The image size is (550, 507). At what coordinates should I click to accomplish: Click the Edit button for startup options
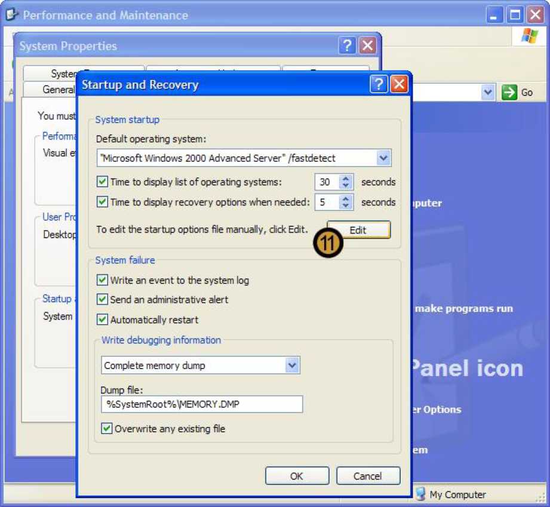pyautogui.click(x=358, y=230)
